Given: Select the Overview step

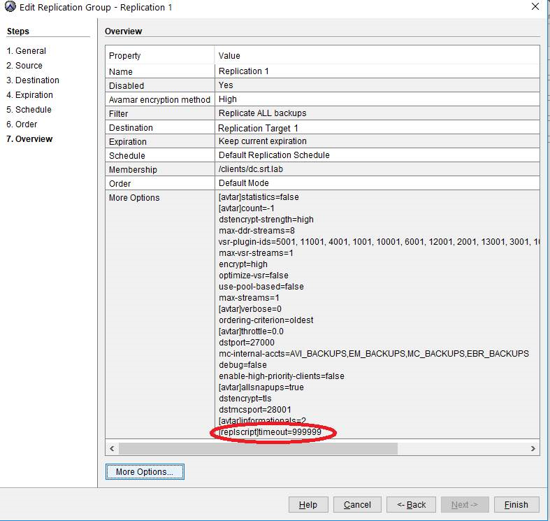Looking at the screenshot, I should tap(29, 139).
